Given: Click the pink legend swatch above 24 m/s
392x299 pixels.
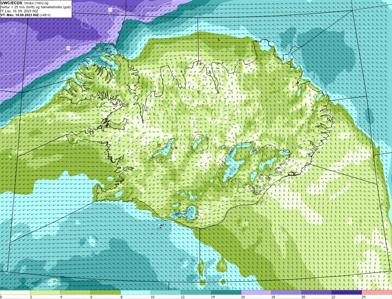Looking at the screenshot, I should (377, 293).
